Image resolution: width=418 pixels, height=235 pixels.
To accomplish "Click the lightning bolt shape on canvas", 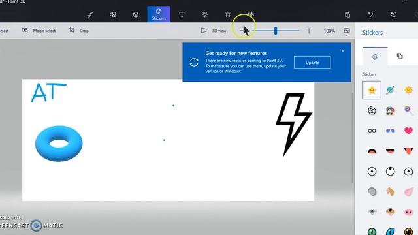I will [x=293, y=125].
